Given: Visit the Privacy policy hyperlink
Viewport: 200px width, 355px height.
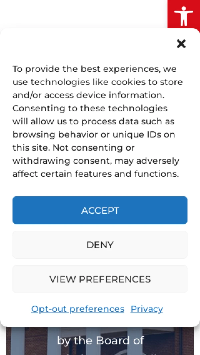Looking at the screenshot, I should (147, 309).
